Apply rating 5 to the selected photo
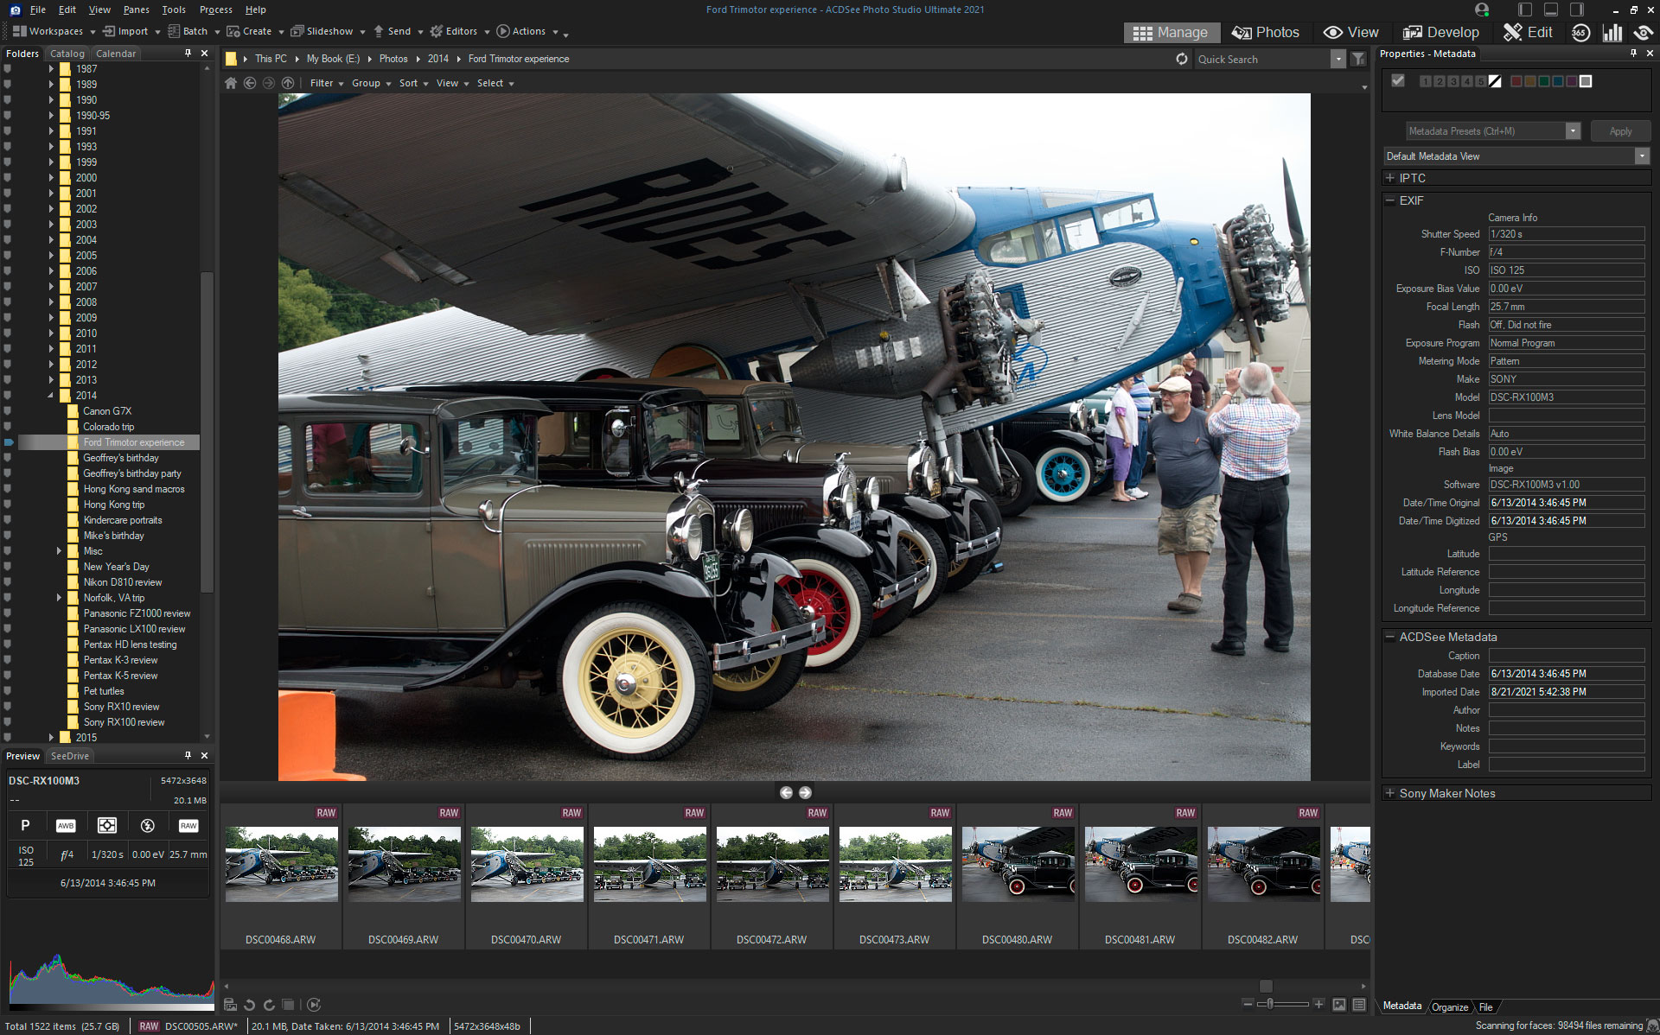 click(1482, 80)
